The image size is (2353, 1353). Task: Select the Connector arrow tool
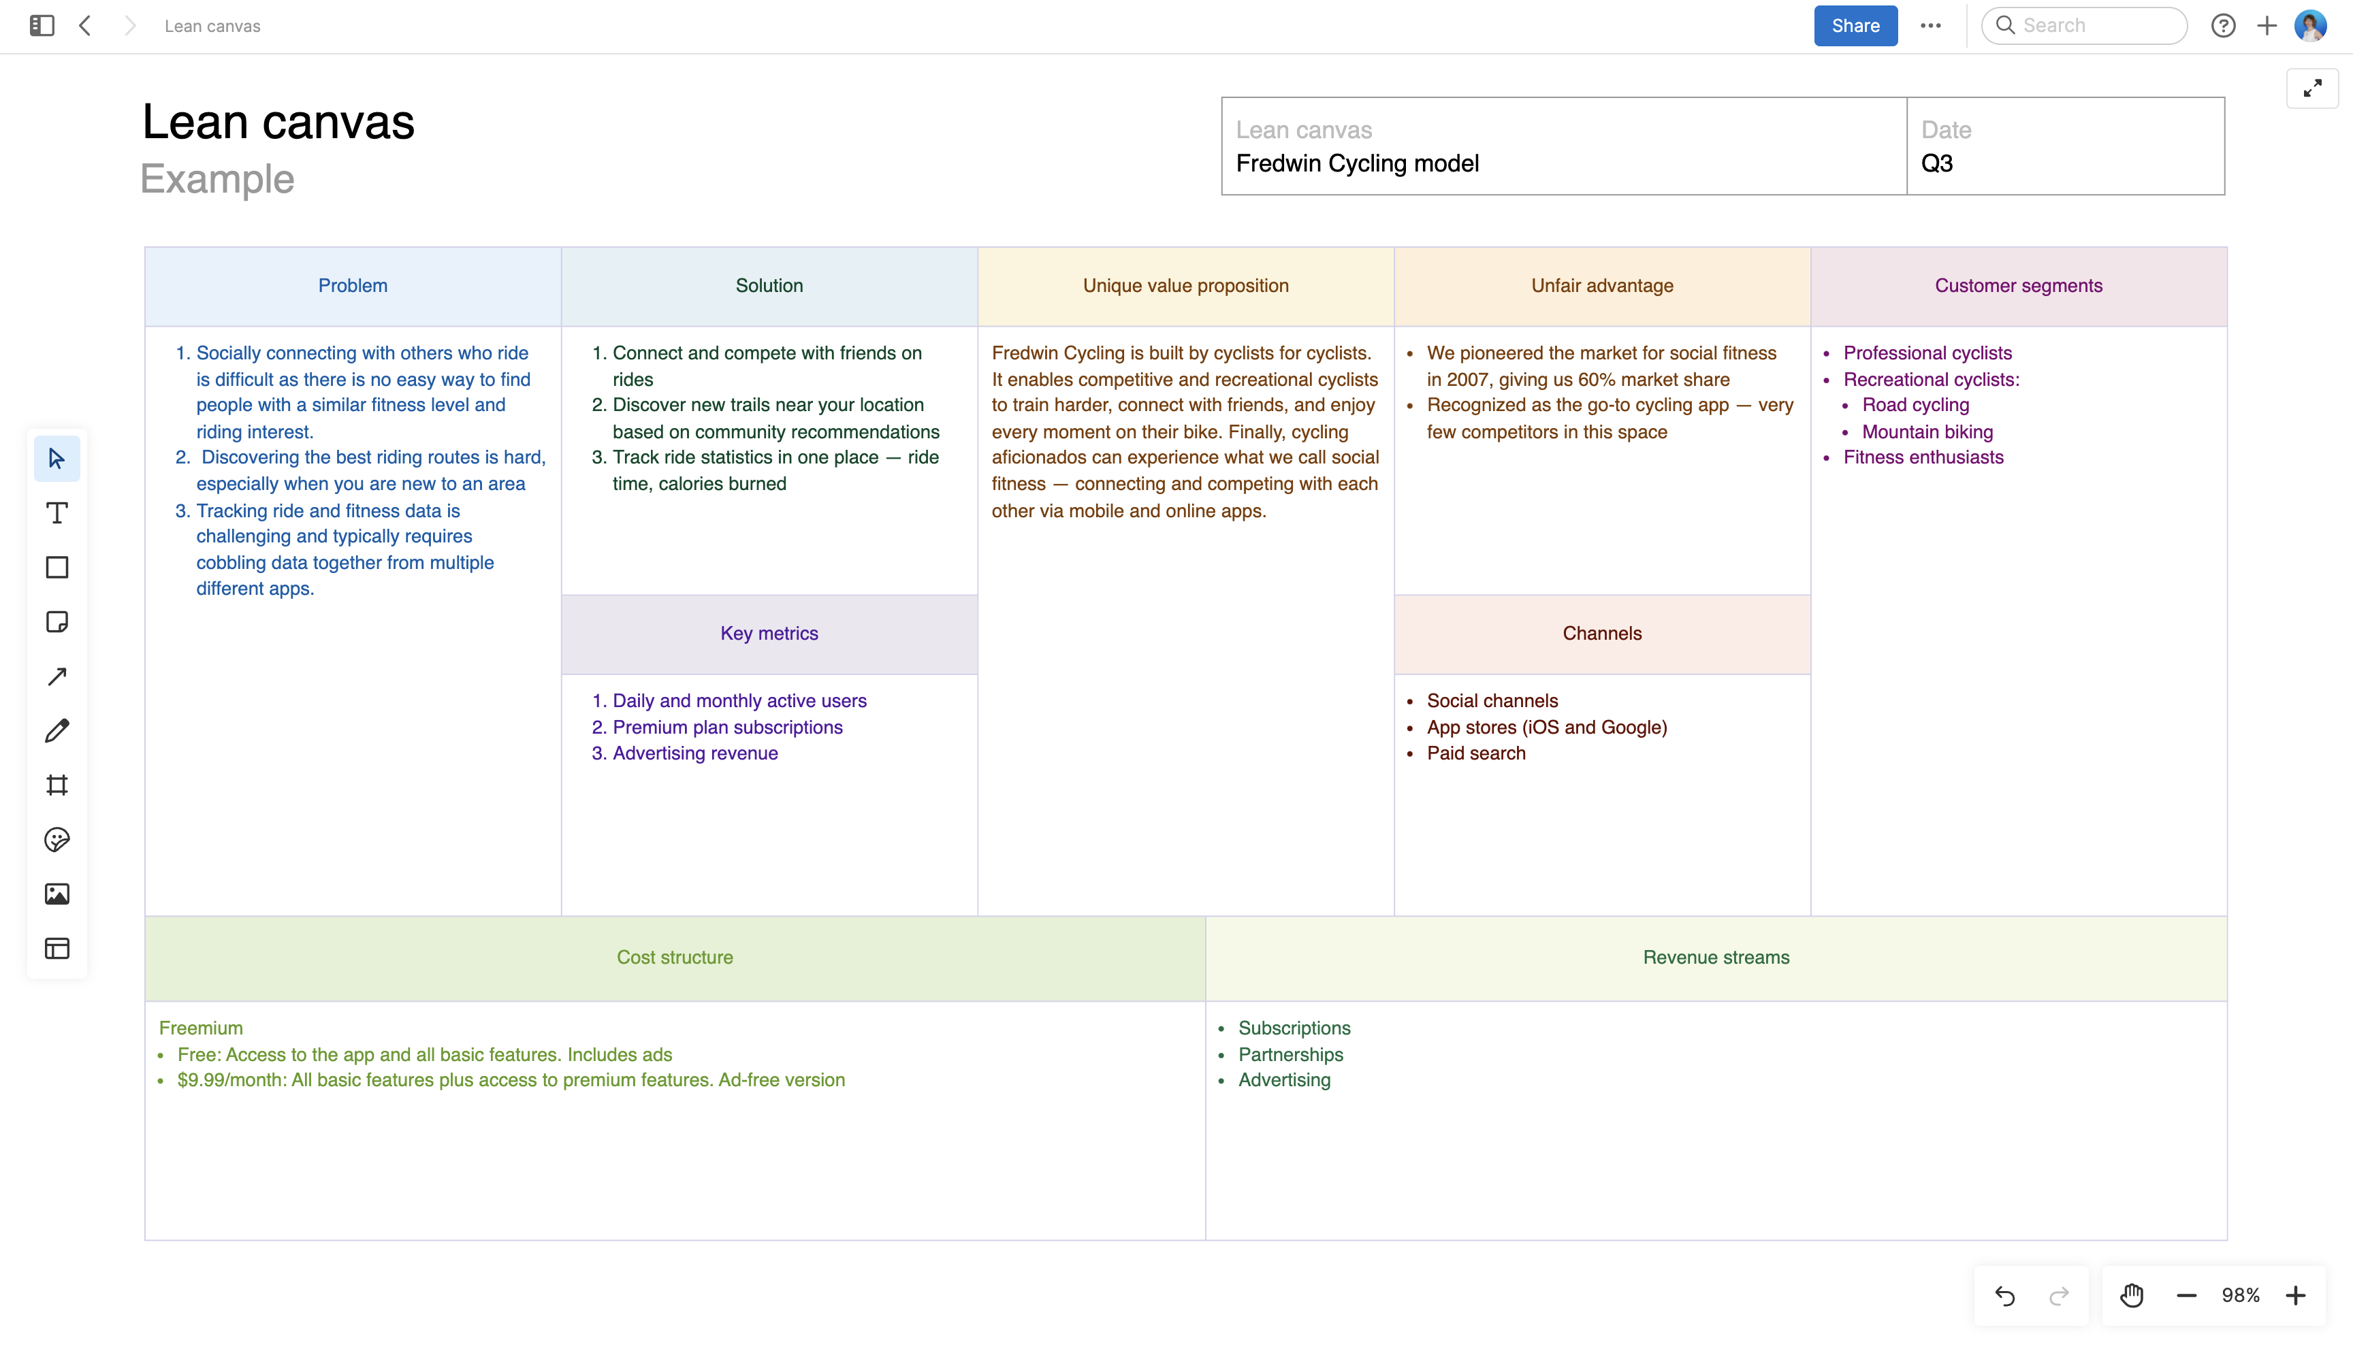(57, 676)
